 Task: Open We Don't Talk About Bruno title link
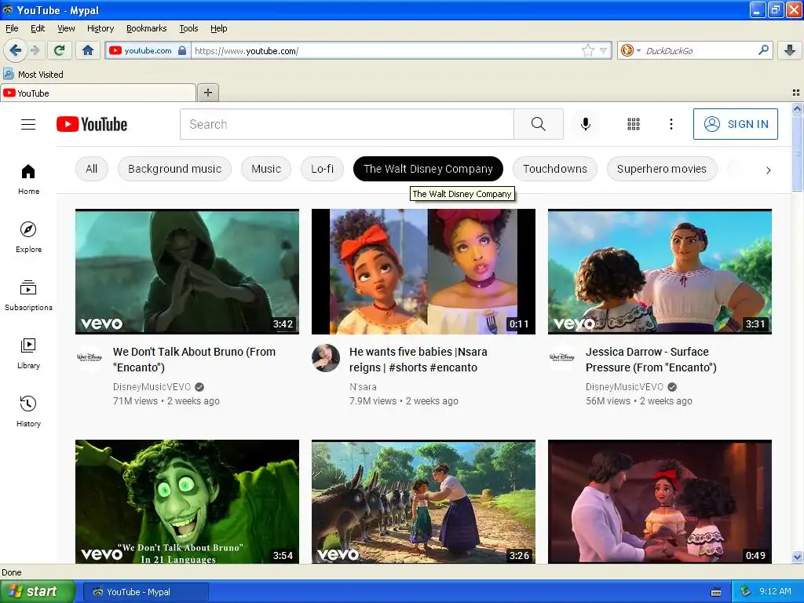(x=195, y=360)
